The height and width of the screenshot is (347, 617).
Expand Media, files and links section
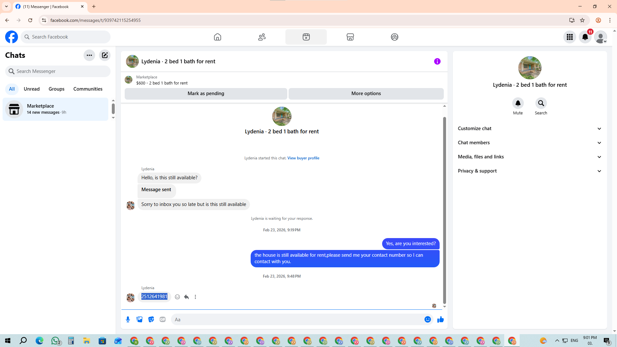tap(530, 157)
